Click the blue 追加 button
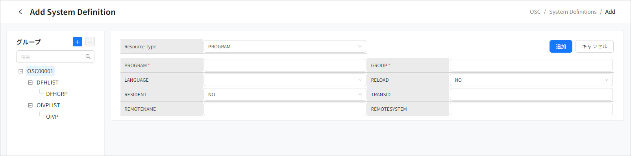This screenshot has height=156, width=631. (561, 46)
